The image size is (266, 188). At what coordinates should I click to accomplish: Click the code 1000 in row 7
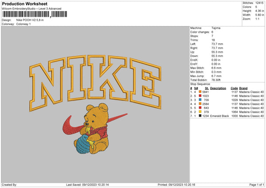point(235,116)
